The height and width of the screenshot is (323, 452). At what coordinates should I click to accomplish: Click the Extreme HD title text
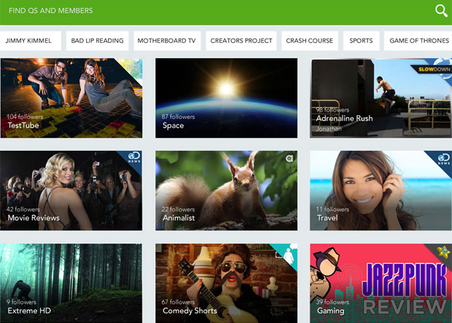coord(29,311)
